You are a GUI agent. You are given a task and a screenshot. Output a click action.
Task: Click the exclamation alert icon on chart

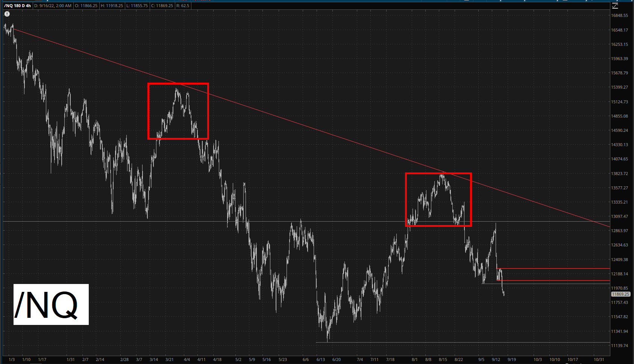7,14
